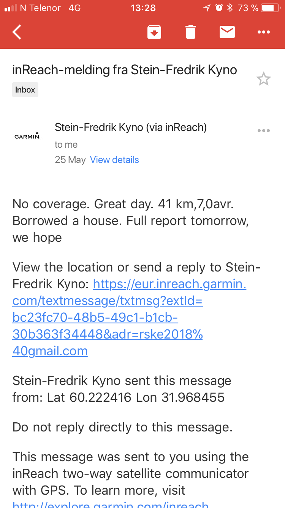Image resolution: width=285 pixels, height=508 pixels.
Task: Delete the email using the trash icon
Action: tap(191, 32)
